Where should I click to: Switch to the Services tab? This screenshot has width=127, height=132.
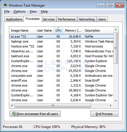[49, 19]
